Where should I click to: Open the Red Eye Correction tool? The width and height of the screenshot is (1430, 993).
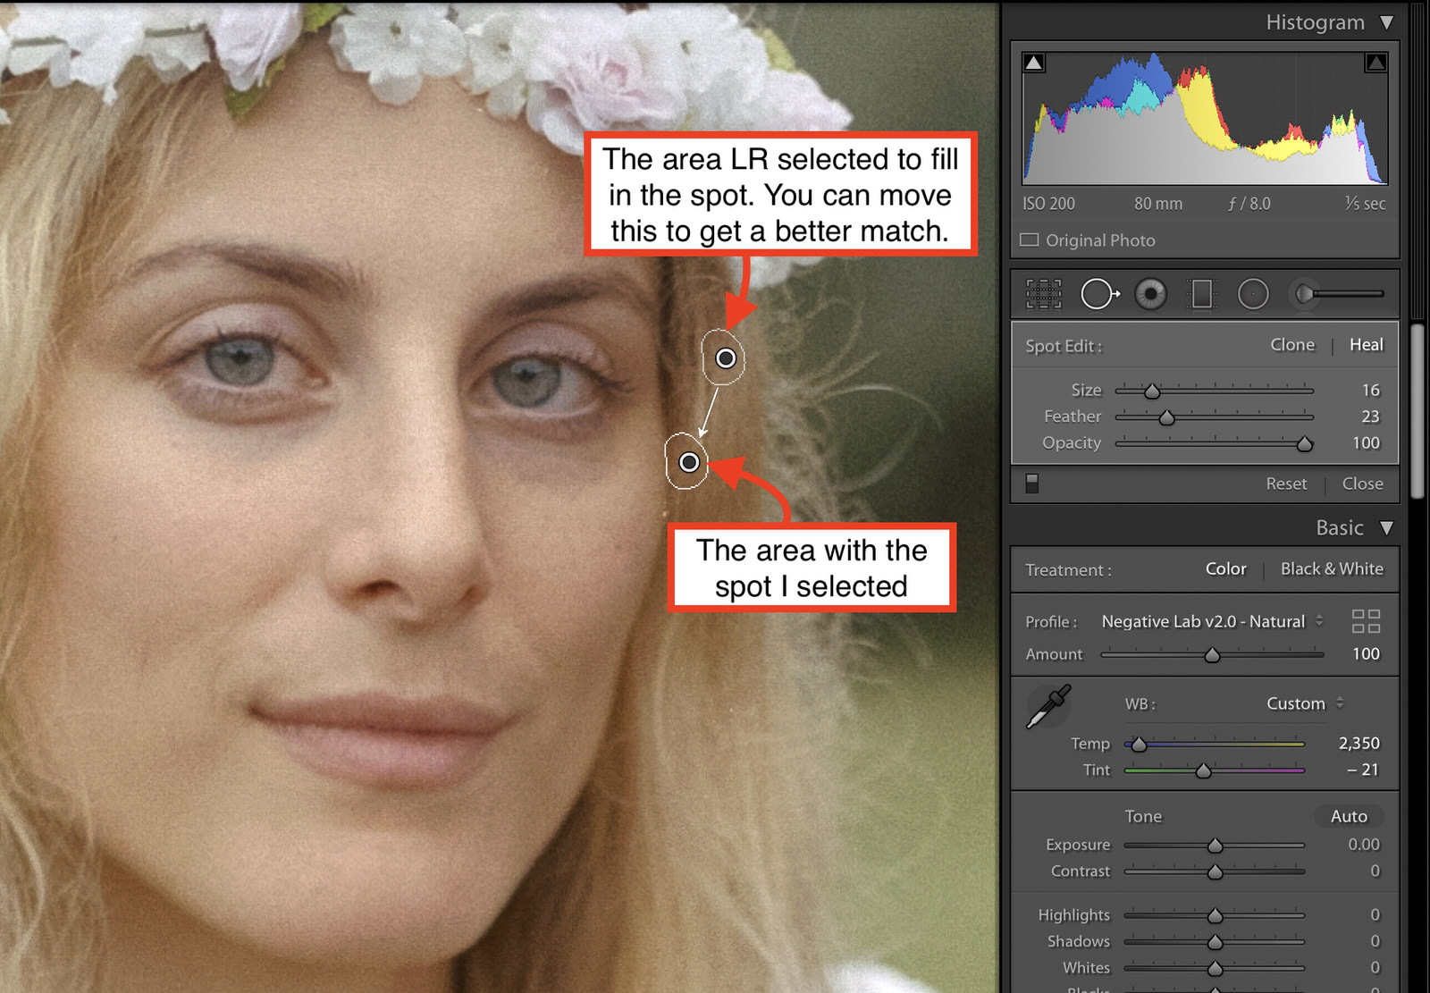(x=1150, y=293)
